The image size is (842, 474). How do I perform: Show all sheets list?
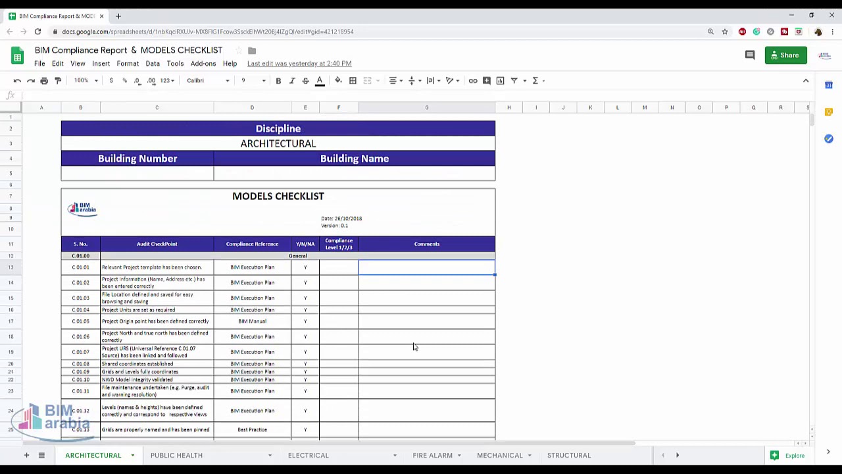41,455
